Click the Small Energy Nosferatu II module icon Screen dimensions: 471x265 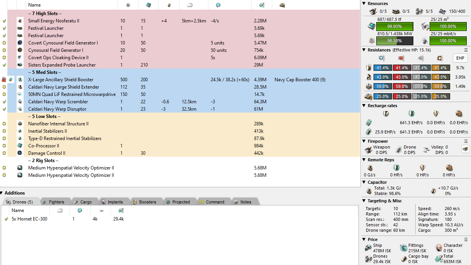click(x=20, y=21)
